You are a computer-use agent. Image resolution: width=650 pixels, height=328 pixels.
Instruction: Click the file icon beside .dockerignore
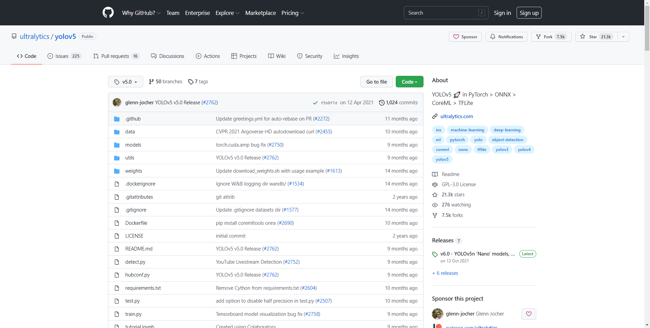pos(117,184)
